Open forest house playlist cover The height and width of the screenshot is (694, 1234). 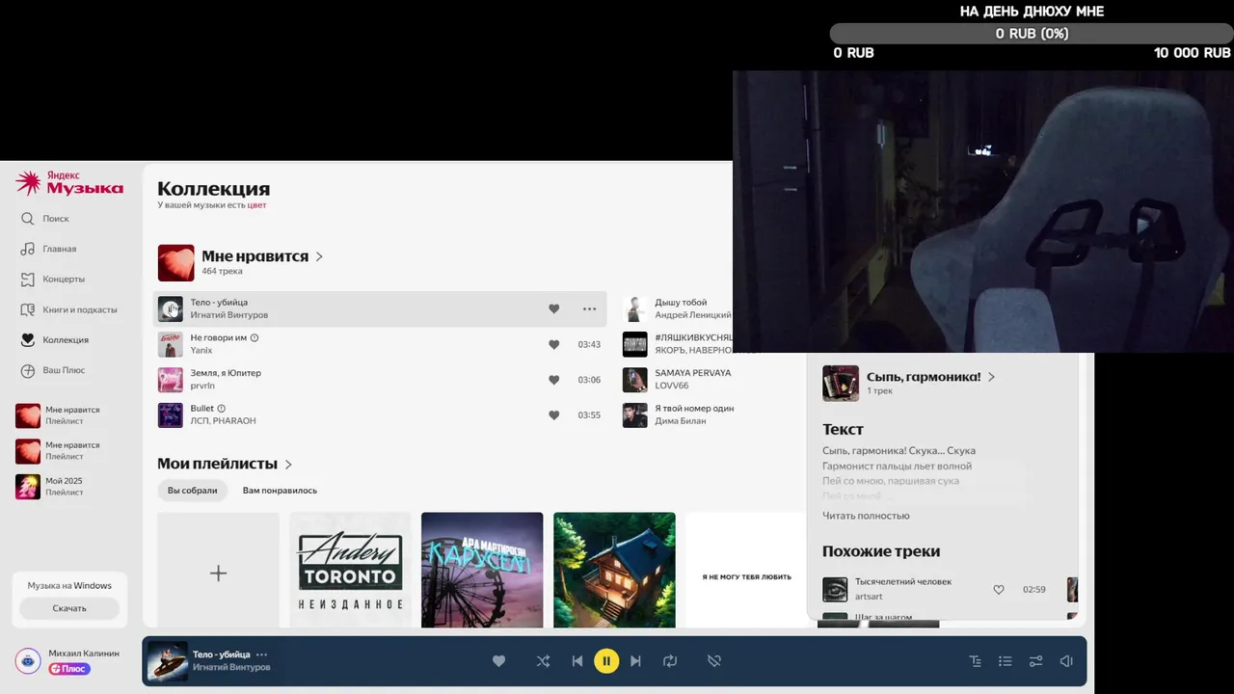tap(614, 571)
